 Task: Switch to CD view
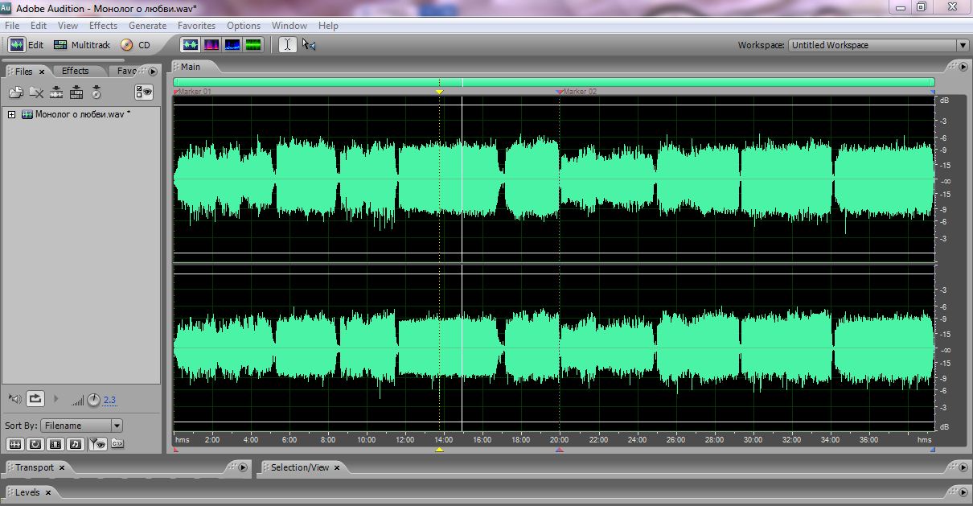[x=135, y=45]
